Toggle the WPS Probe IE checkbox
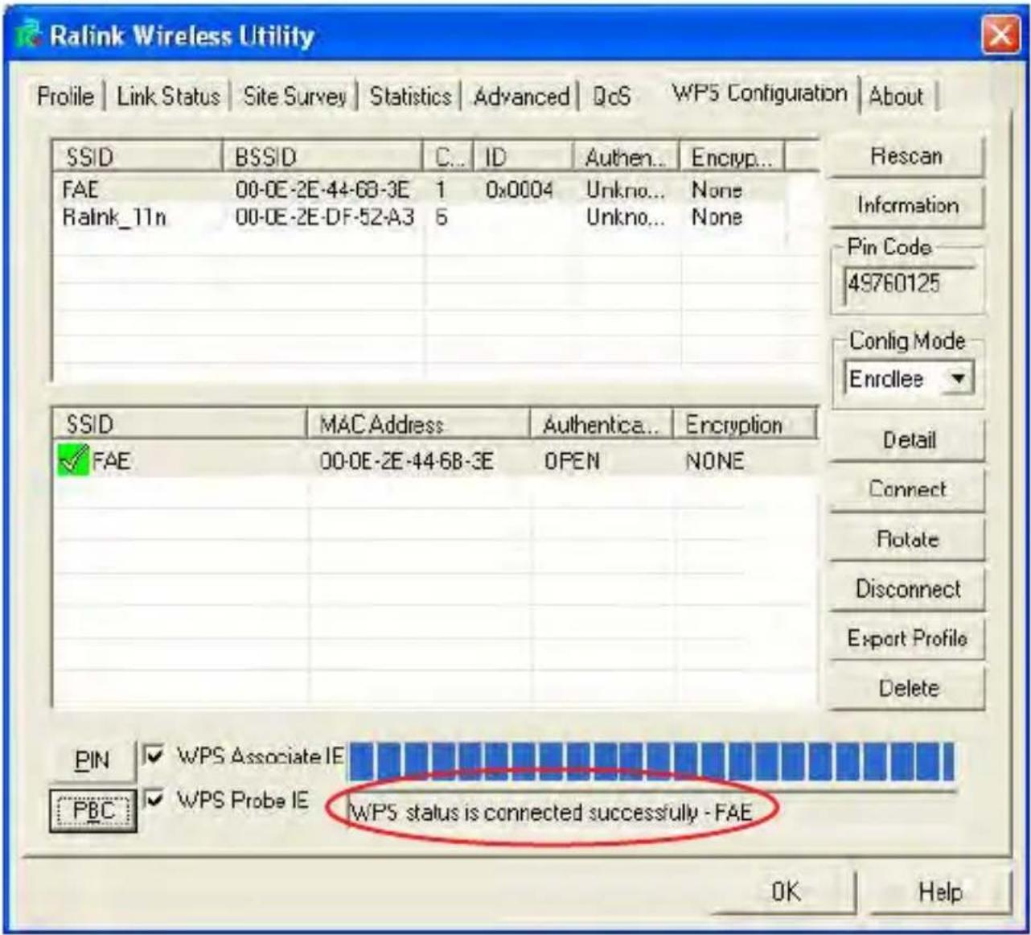The image size is (1031, 935). click(153, 799)
